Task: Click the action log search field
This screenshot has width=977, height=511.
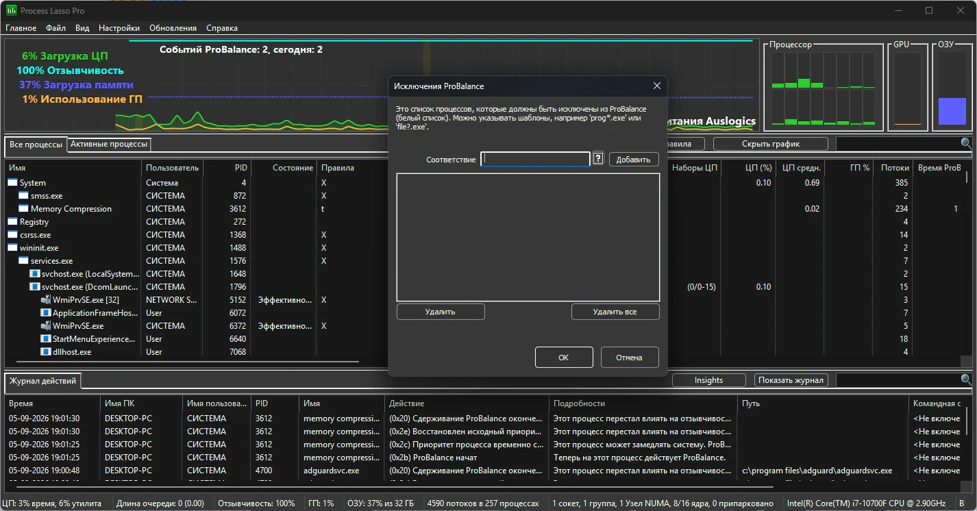Action: pyautogui.click(x=898, y=380)
